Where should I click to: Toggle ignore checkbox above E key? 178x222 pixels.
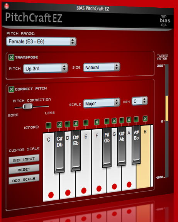tap(86, 123)
